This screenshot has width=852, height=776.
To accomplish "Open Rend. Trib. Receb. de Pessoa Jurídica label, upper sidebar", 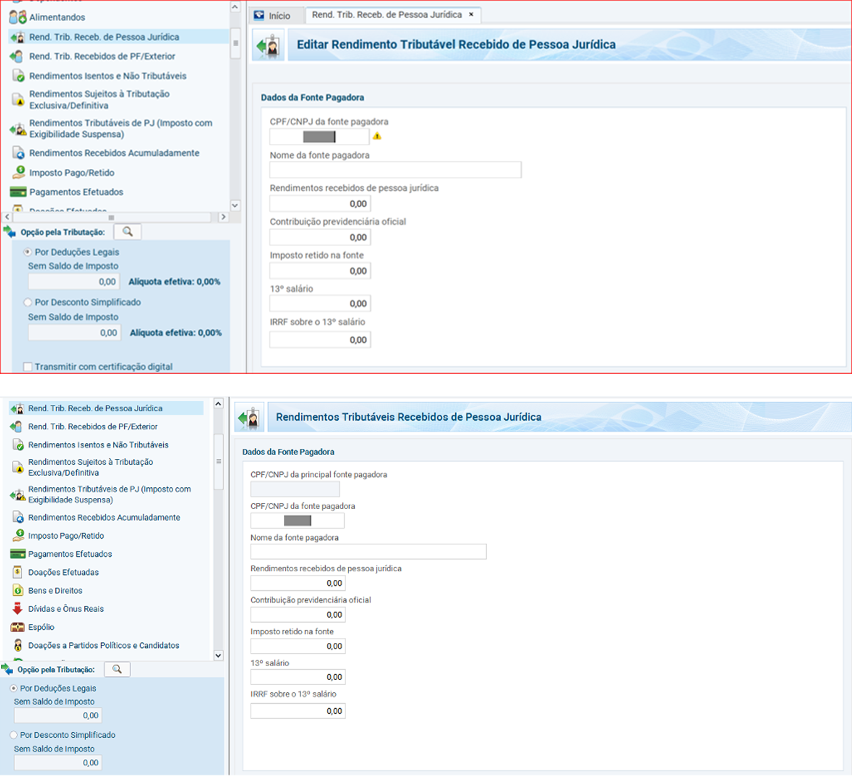I will pyautogui.click(x=104, y=37).
